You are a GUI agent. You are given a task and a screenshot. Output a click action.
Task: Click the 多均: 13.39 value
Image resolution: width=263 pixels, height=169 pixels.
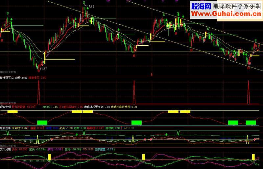(55, 149)
